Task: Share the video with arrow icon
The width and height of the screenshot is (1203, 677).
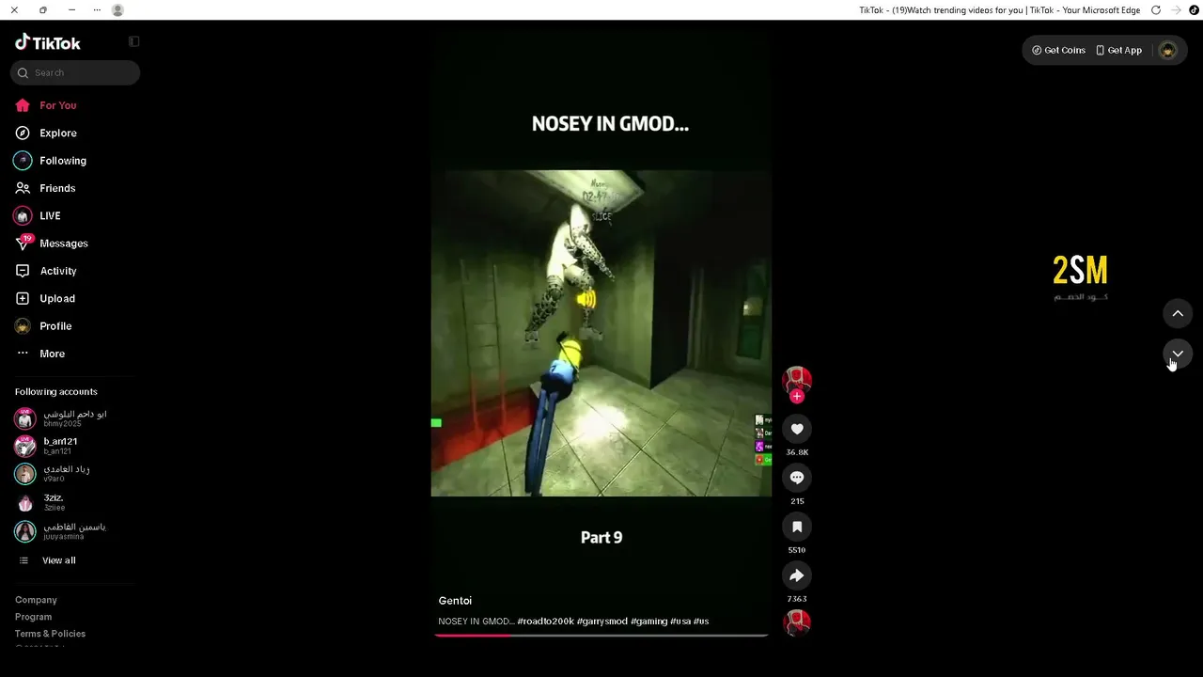Action: [x=797, y=575]
